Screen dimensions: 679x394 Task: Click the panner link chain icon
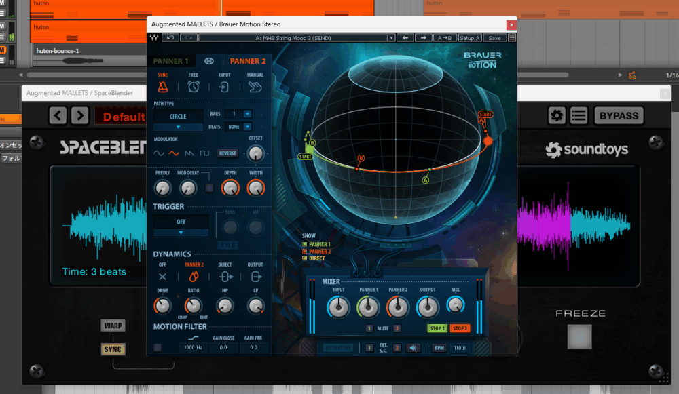(209, 61)
